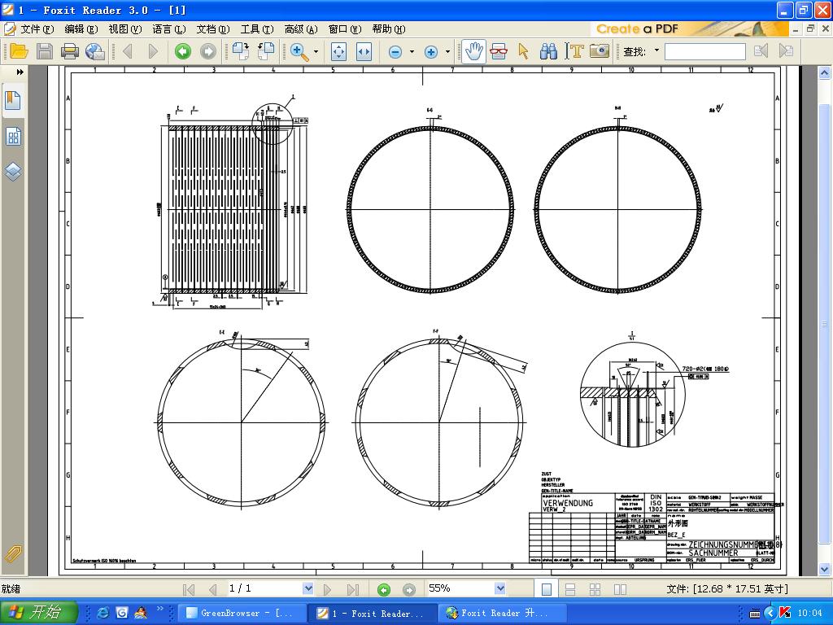Switch to facing pages layout
Image resolution: width=833 pixels, height=625 pixels.
(620, 589)
